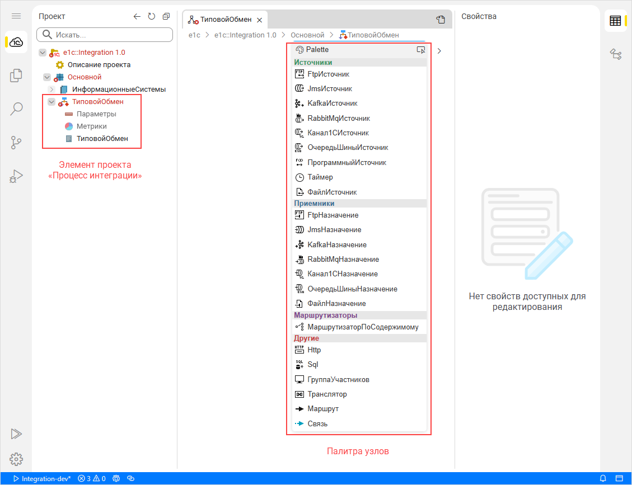Collapse the Основной tree node
The width and height of the screenshot is (632, 485).
pyautogui.click(x=47, y=77)
